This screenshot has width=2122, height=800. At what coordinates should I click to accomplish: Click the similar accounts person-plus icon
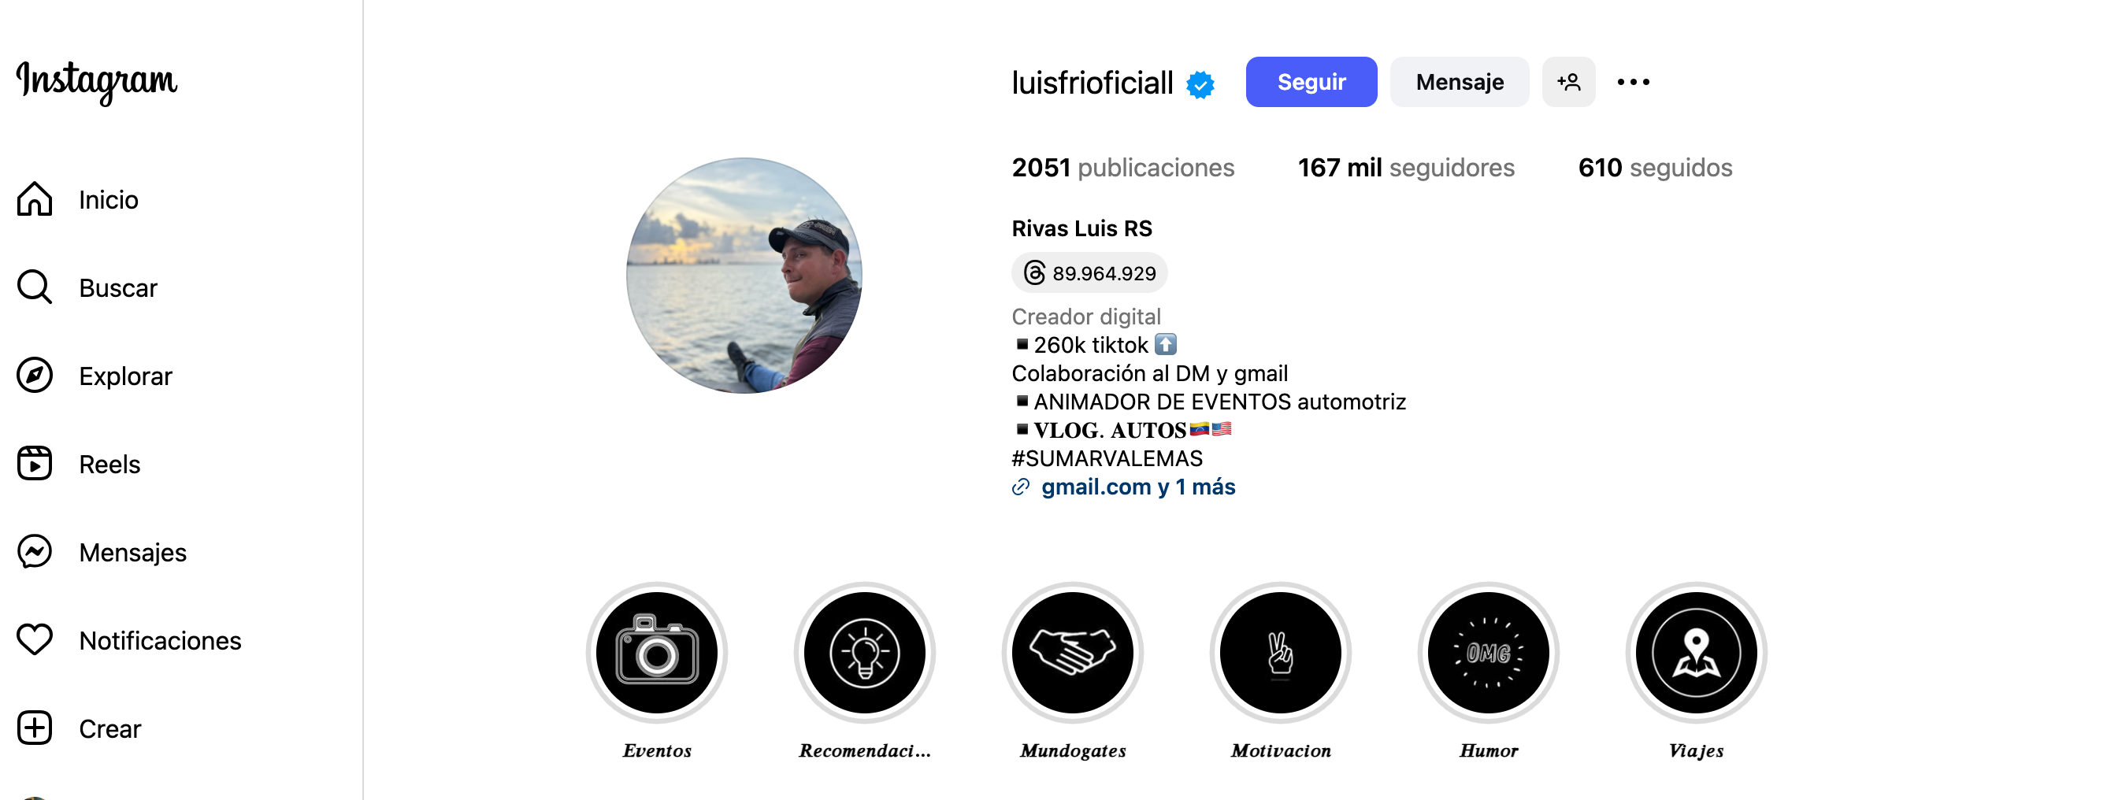pos(1568,82)
